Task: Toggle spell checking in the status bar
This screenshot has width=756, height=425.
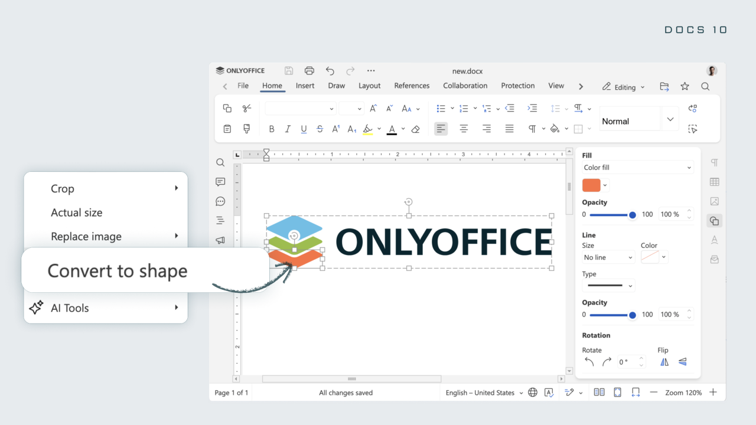Action: pos(549,393)
